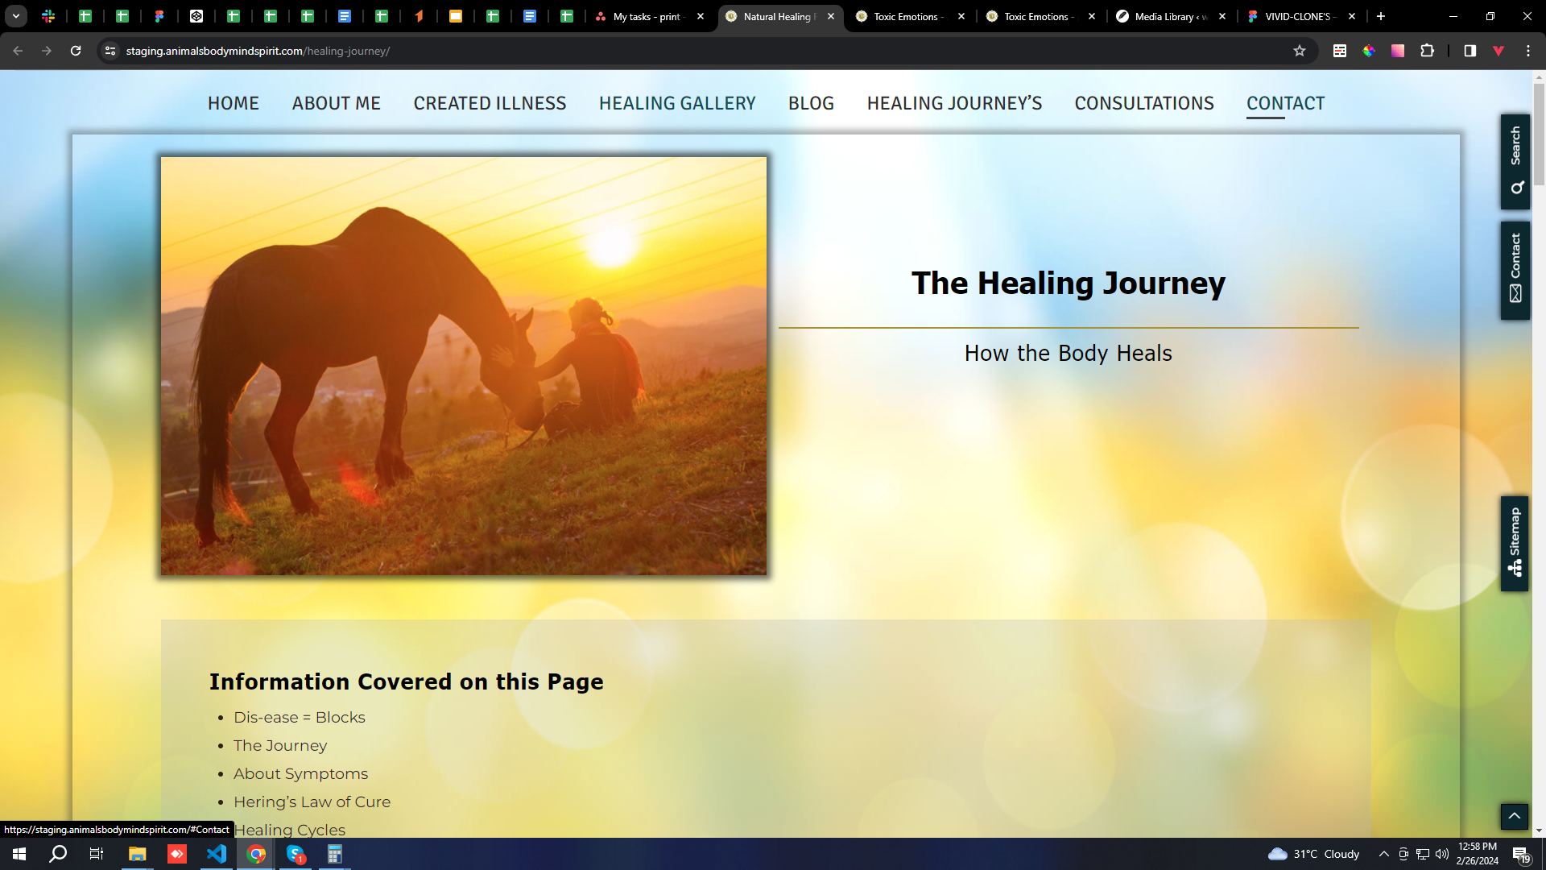The width and height of the screenshot is (1546, 870).
Task: Open Visual Studio Code from taskbar
Action: (217, 854)
